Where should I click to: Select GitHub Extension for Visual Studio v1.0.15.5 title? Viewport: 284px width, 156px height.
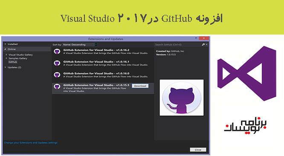[96, 85]
